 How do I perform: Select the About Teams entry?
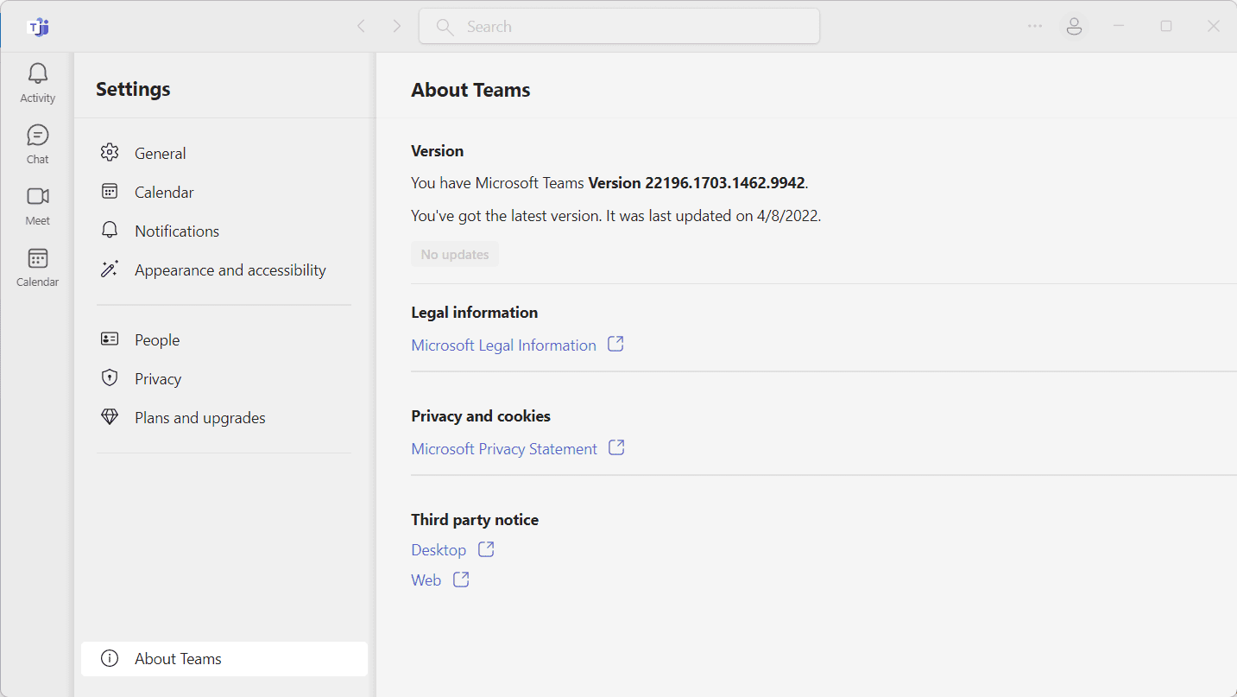point(224,658)
